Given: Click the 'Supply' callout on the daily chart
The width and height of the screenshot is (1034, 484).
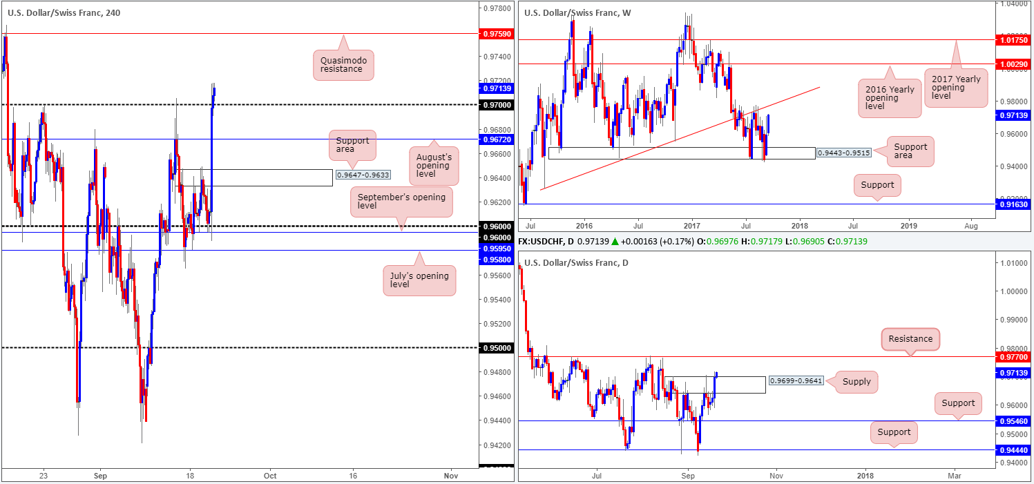Looking at the screenshot, I should (856, 381).
